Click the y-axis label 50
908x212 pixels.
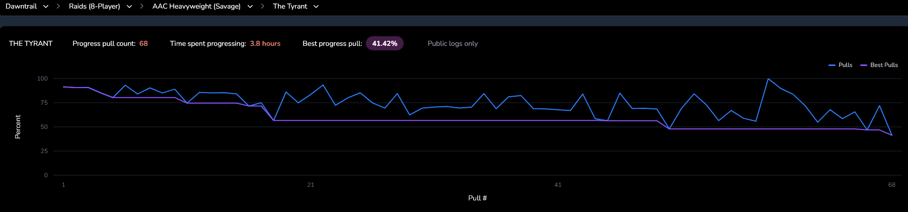click(44, 127)
